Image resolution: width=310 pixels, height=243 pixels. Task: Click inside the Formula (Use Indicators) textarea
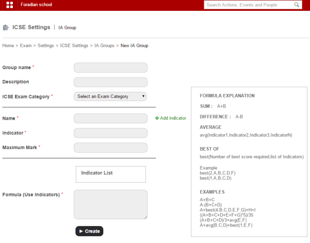pos(111,204)
